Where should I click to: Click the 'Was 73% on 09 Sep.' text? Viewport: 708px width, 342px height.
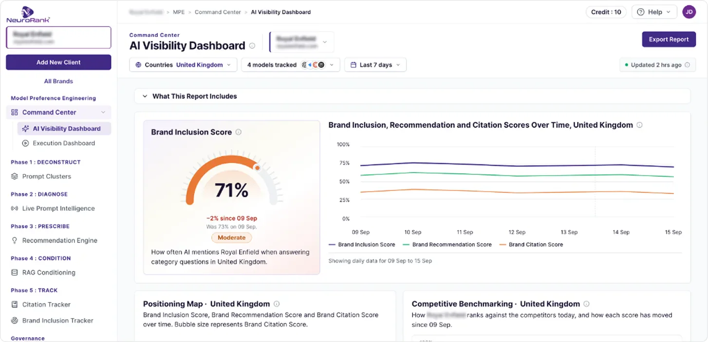click(232, 227)
